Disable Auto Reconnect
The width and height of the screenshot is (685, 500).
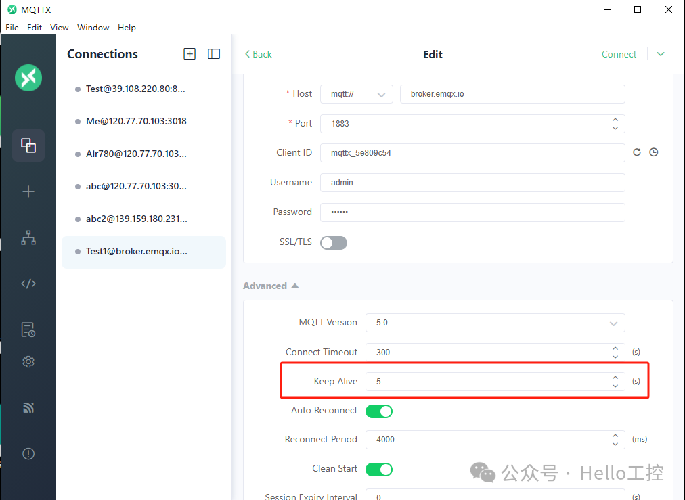coord(379,411)
